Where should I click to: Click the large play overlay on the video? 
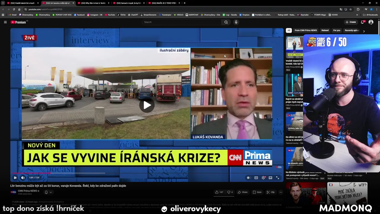[x=147, y=105]
